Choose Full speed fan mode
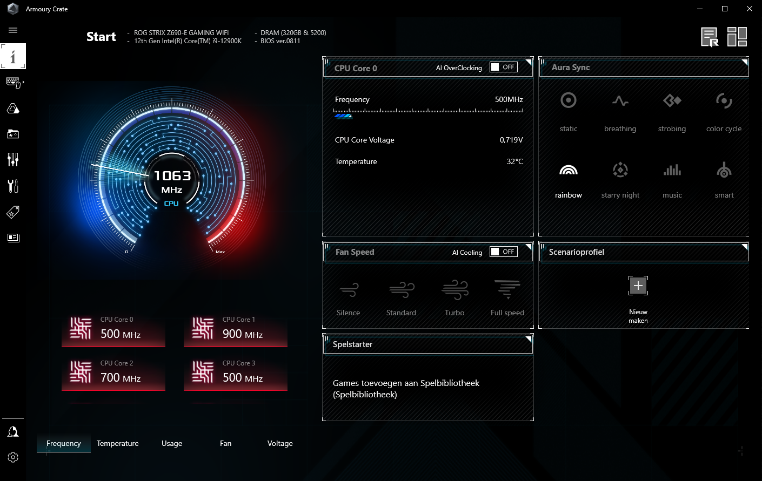Image resolution: width=762 pixels, height=481 pixels. [507, 297]
